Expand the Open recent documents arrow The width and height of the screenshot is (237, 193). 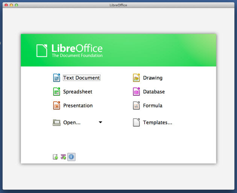(100, 122)
